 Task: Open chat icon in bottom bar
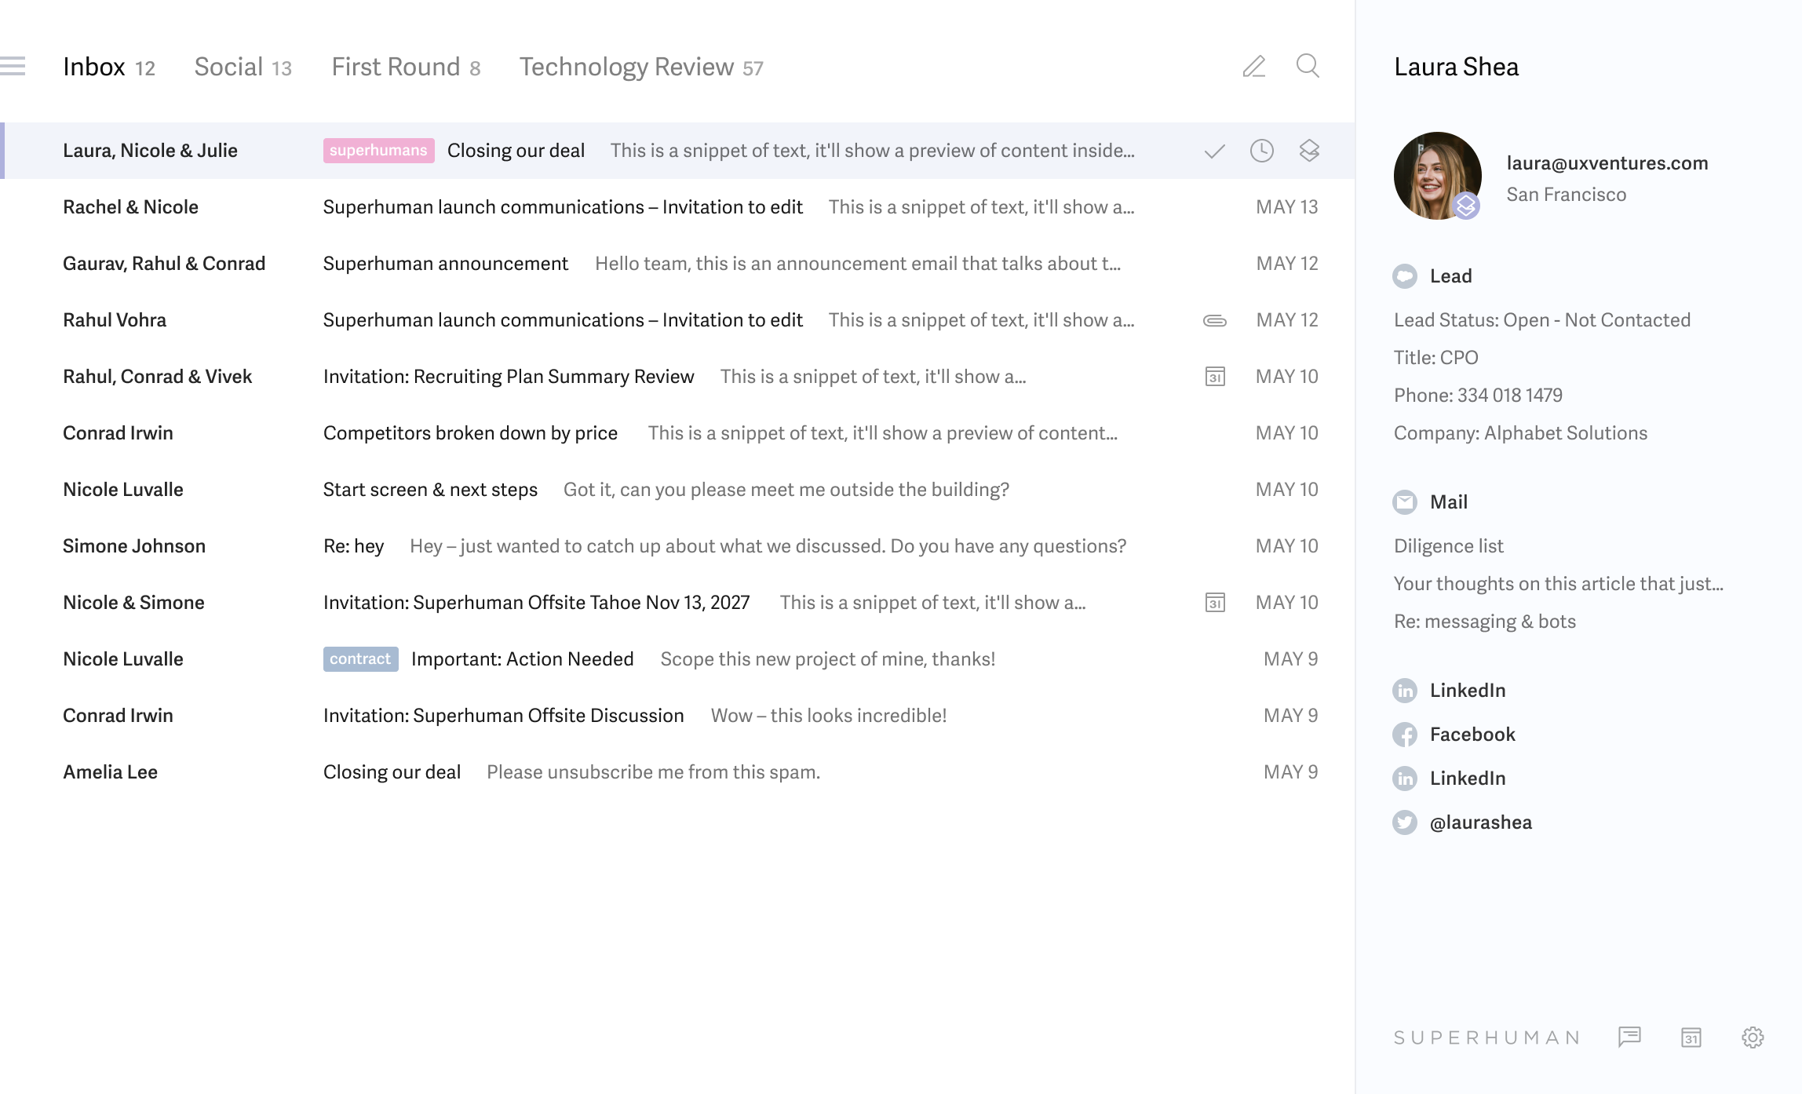(1629, 1037)
